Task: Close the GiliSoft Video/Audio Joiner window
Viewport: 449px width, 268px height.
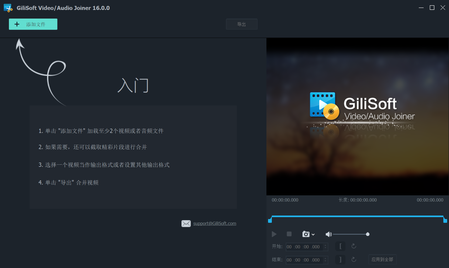Action: click(x=443, y=8)
